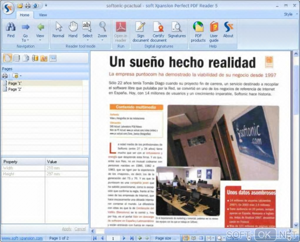Open the Pages panel options dropdown
The height and width of the screenshot is (242, 300).
pyautogui.click(x=21, y=76)
